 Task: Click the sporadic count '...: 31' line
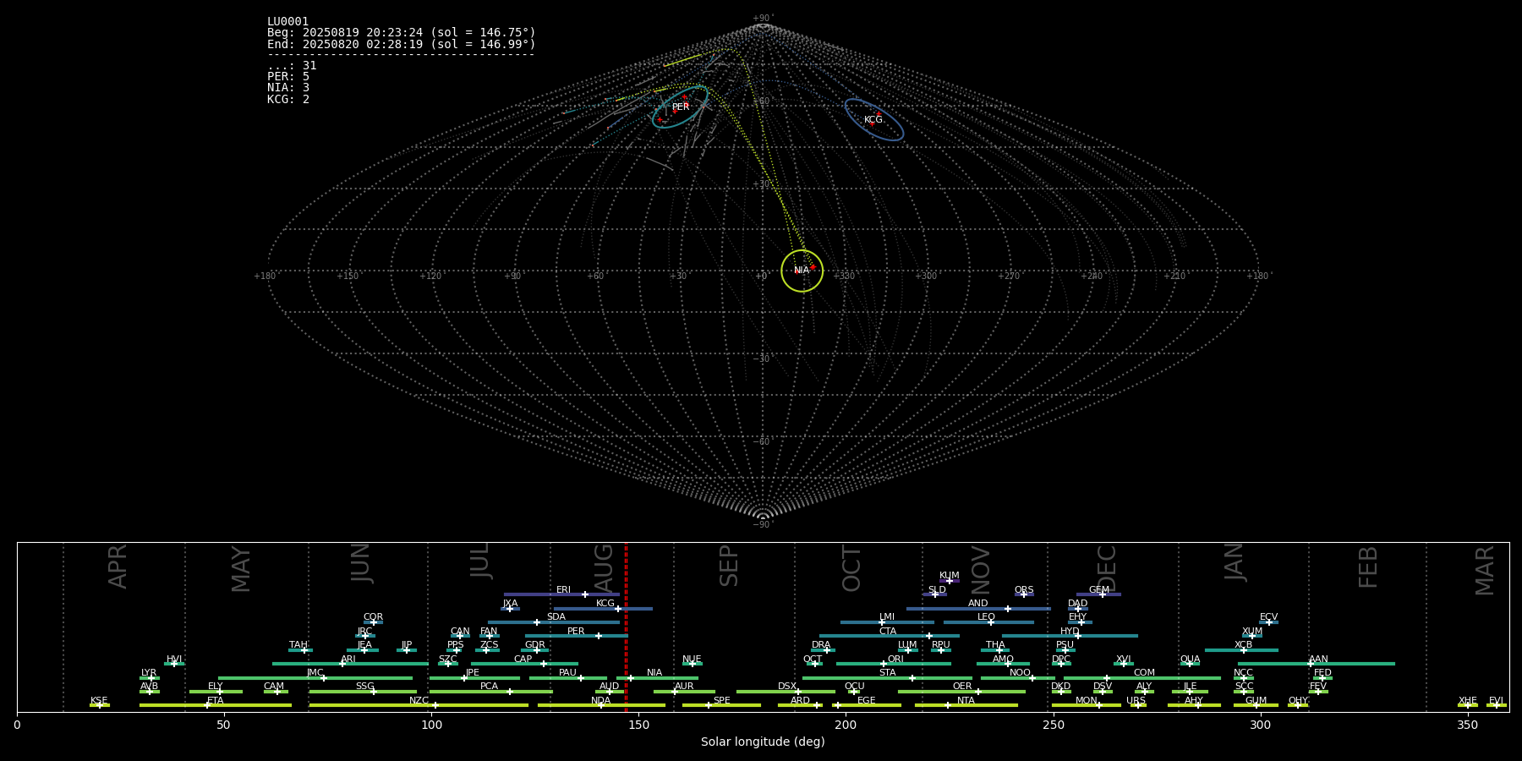click(292, 66)
